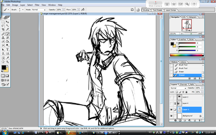Select the Notes tool
Viewport: 216px width, 135px height.
[3, 58]
